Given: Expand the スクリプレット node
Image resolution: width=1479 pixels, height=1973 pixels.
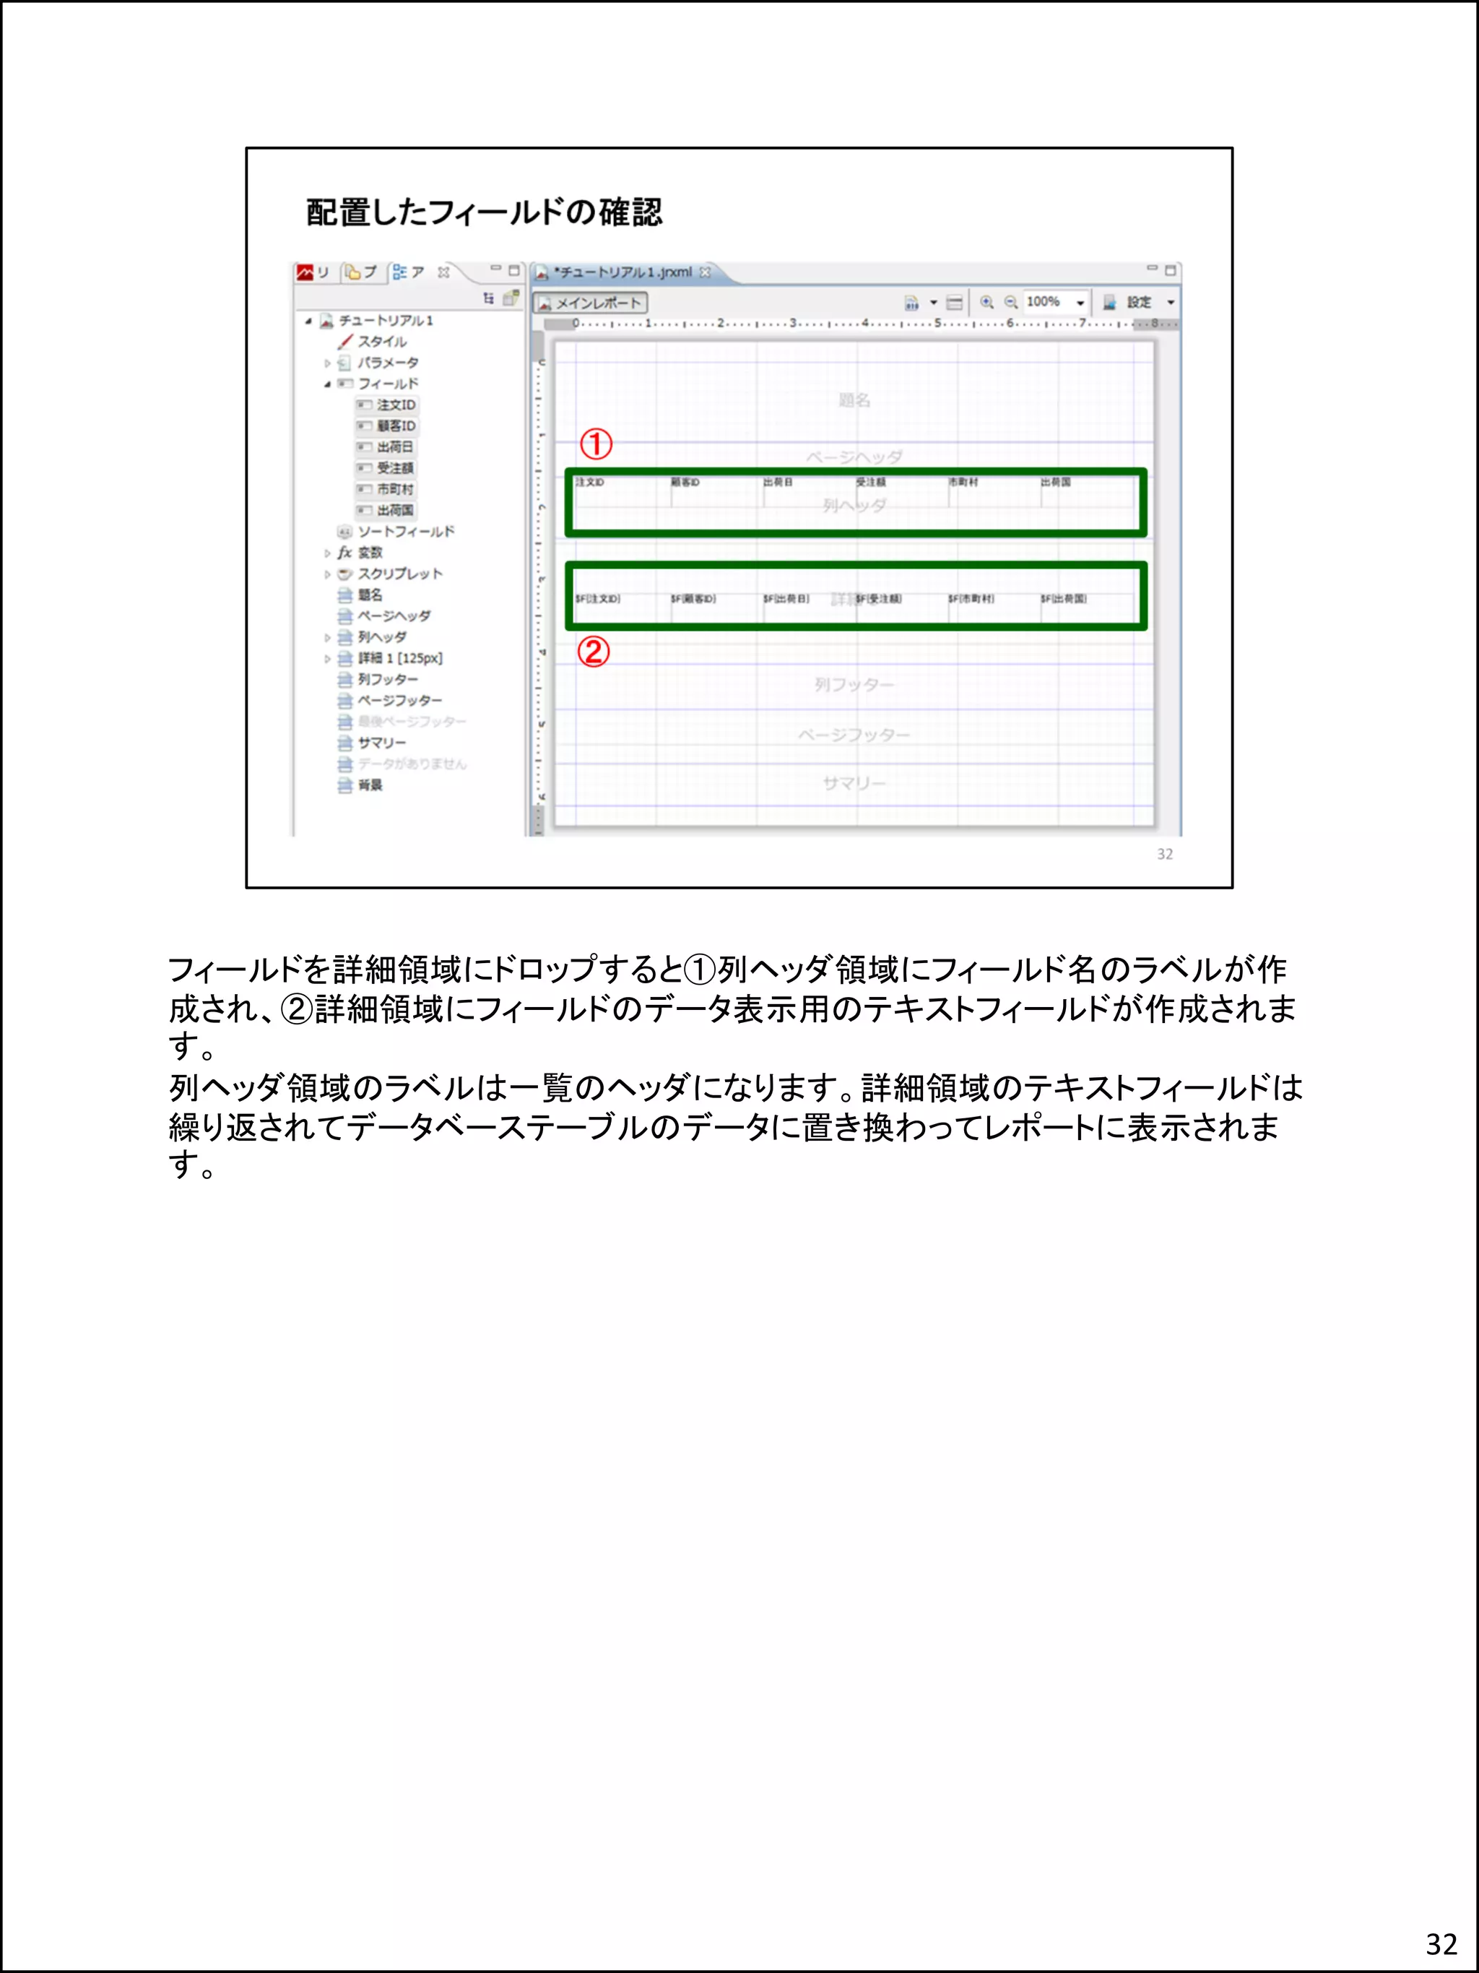Looking at the screenshot, I should 327,574.
